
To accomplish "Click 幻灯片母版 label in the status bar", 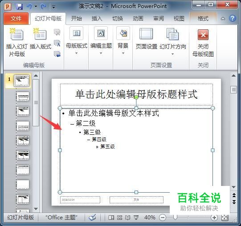I will [20, 218].
